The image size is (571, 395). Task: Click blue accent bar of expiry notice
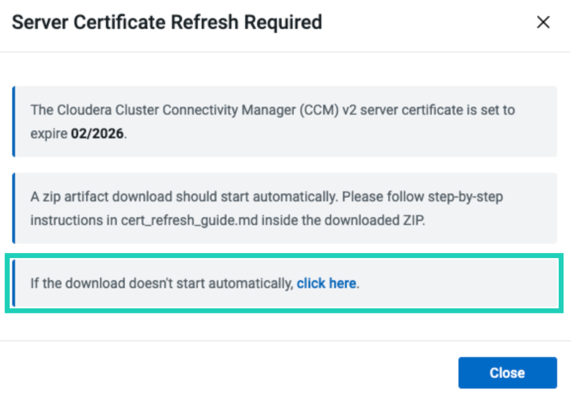13,121
